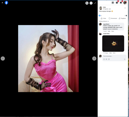129x117 pixels.
Task: Open the second commenter's name link
Action: coord(106,34)
